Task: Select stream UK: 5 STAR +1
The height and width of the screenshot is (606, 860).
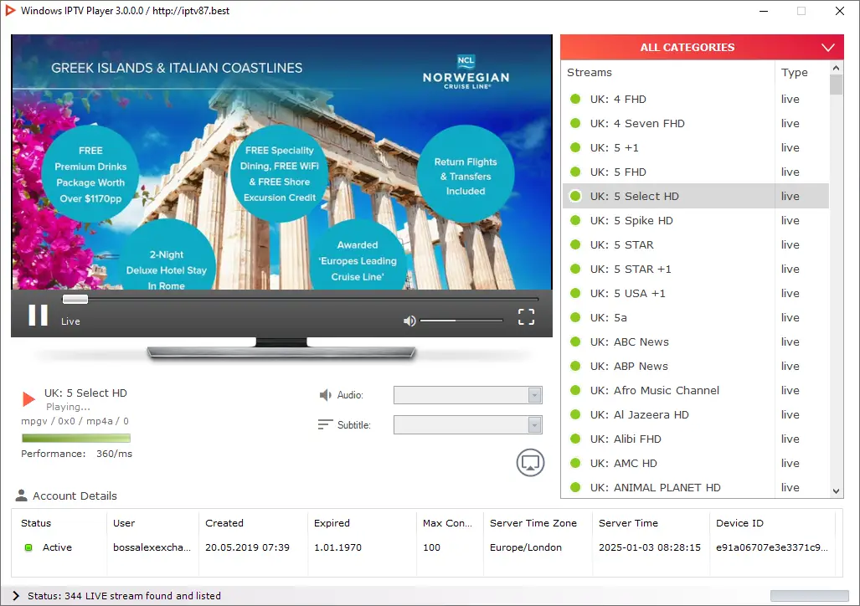Action: click(696, 269)
